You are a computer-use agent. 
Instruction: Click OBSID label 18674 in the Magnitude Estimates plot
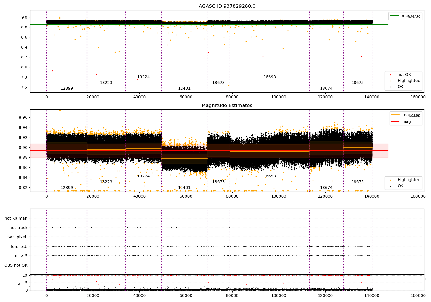click(326, 188)
